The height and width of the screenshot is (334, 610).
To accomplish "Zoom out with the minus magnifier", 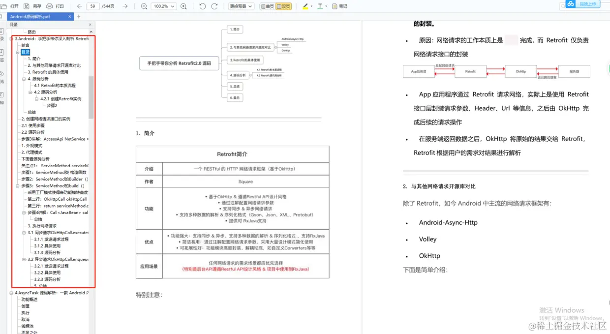I will [x=144, y=6].
